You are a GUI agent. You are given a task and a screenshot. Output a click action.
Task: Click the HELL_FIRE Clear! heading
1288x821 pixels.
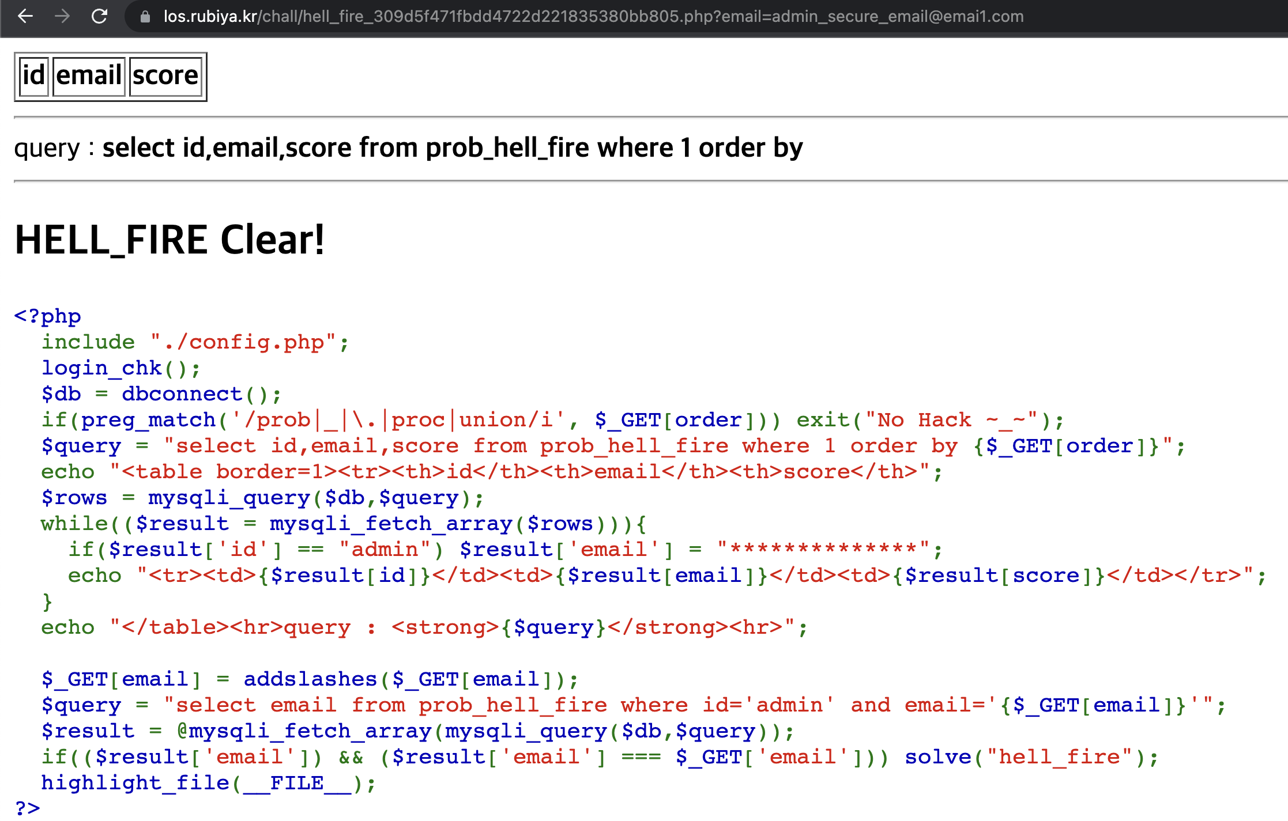(170, 240)
